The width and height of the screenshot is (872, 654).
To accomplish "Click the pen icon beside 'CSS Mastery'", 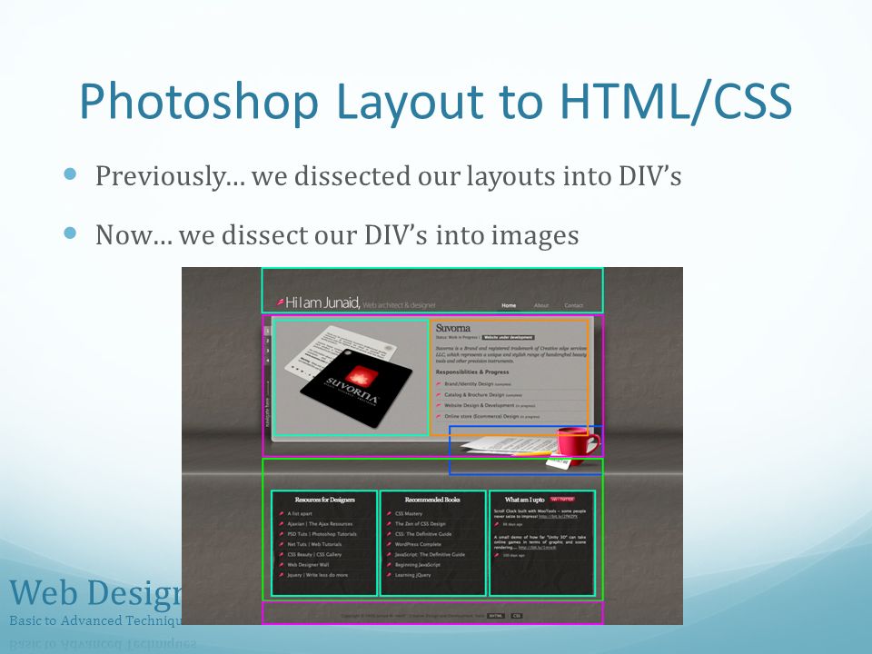I will click(x=389, y=514).
